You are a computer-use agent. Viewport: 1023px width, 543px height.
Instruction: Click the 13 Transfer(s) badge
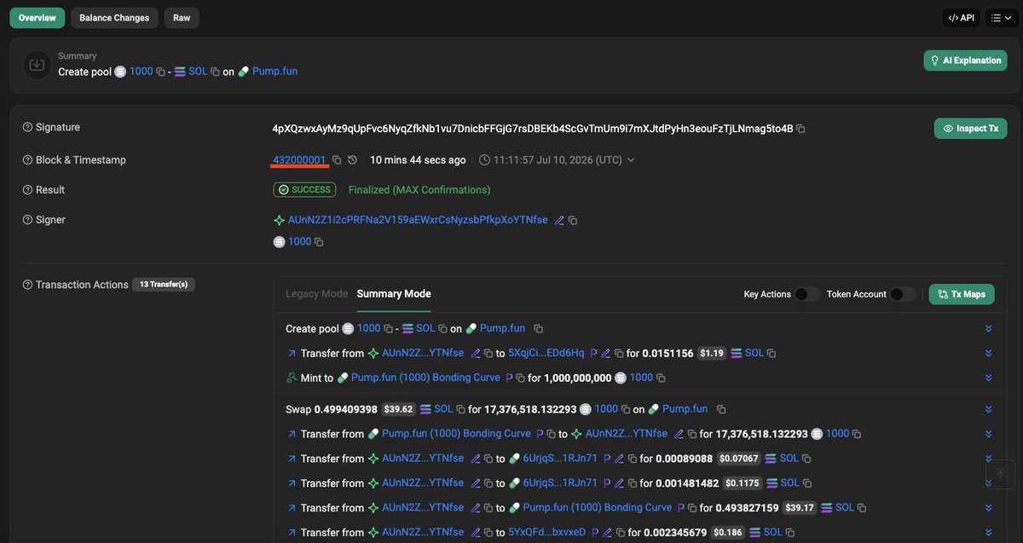(x=164, y=285)
